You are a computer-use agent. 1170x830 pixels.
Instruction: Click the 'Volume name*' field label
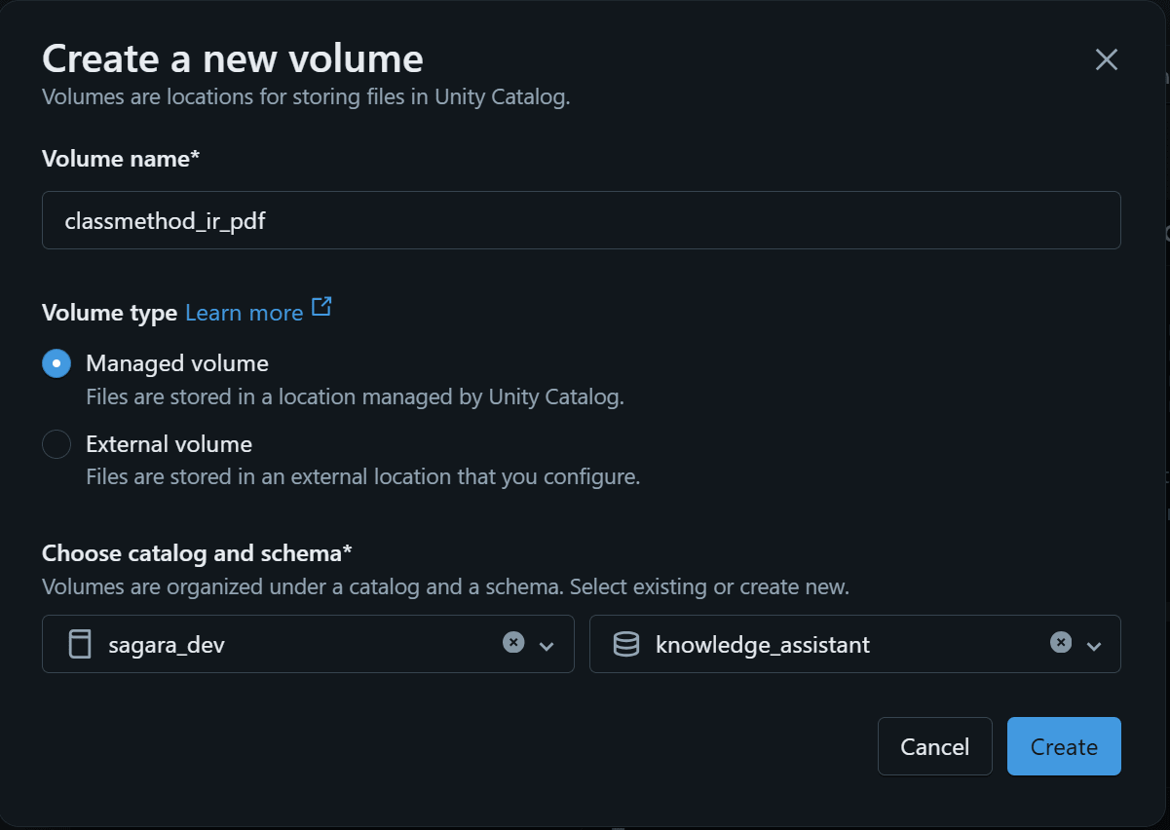121,159
